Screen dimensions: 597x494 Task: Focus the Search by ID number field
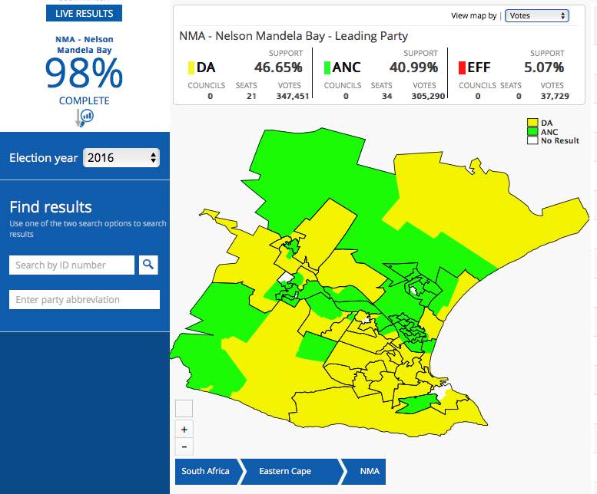coord(71,265)
